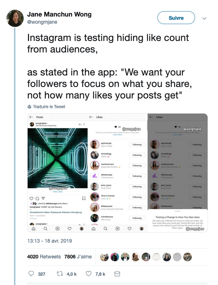The image size is (218, 285).
Task: Click the retweet arrows icon
Action: [60, 273]
